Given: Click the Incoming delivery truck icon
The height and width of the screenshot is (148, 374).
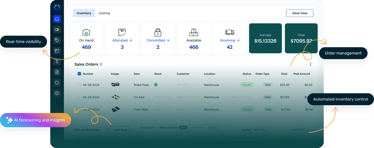Looking at the screenshot, I should pos(229,32).
